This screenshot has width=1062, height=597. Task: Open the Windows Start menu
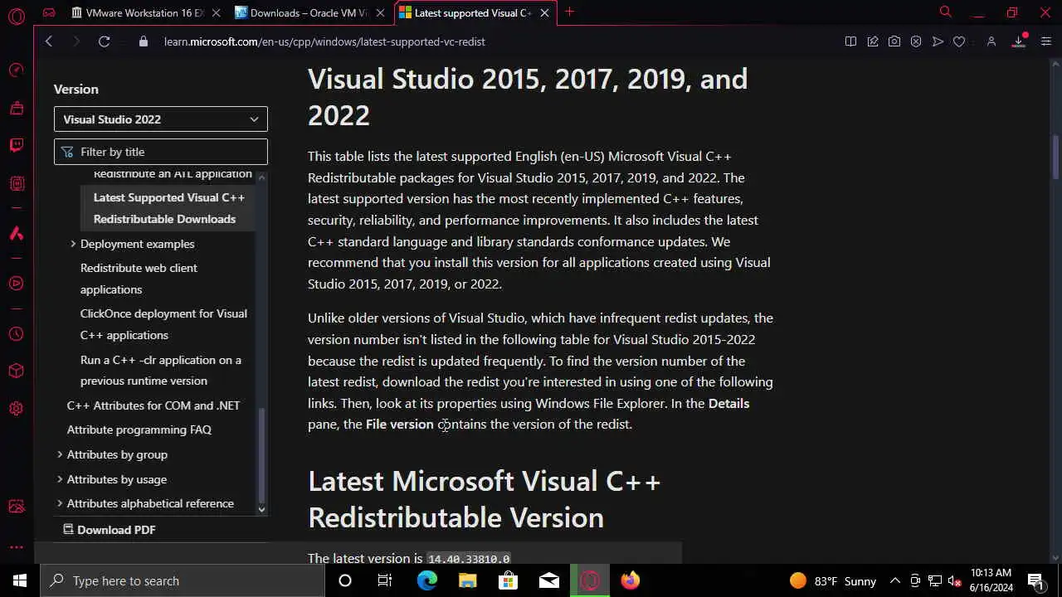(20, 580)
